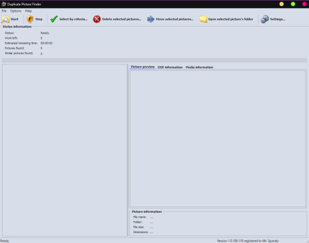Click the 'Estimated remaining time:' label
Screen dimensions: 309x243
coord(21,43)
